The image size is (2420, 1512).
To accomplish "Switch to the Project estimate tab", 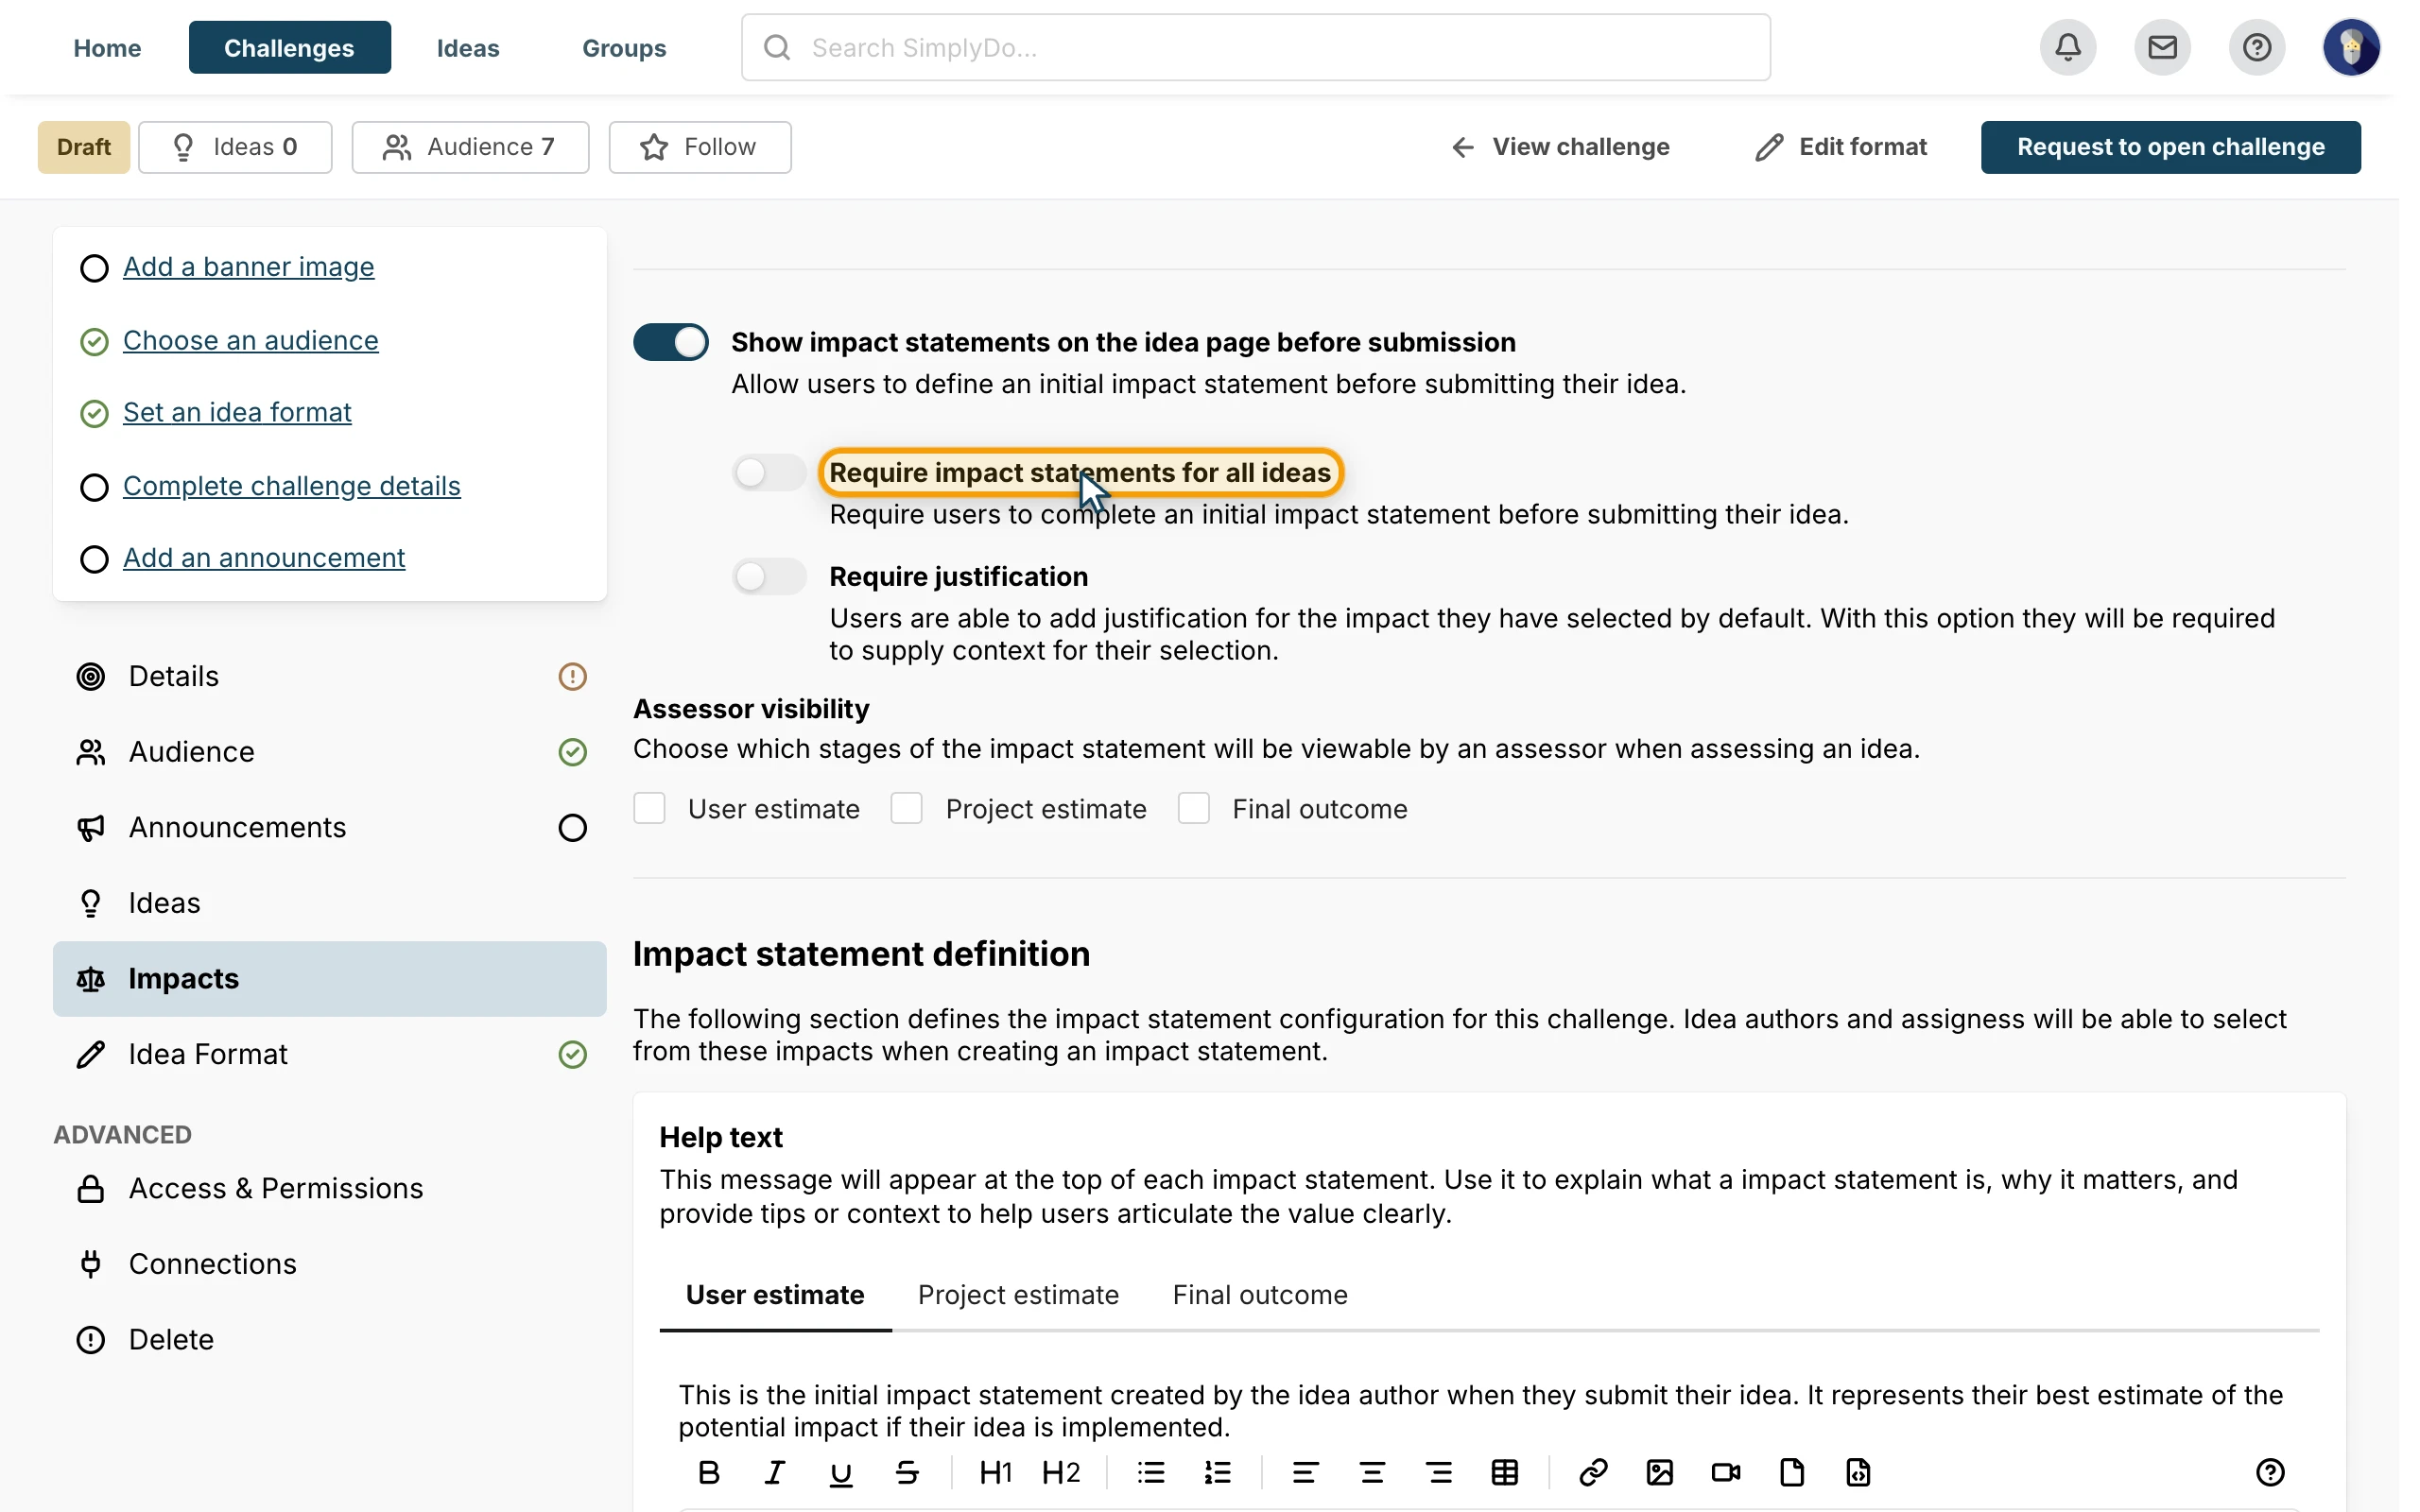I will pyautogui.click(x=1018, y=1295).
